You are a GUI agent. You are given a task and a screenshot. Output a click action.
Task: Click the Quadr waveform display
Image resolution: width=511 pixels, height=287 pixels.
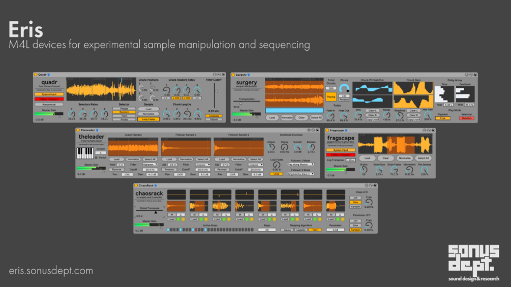(x=101, y=89)
